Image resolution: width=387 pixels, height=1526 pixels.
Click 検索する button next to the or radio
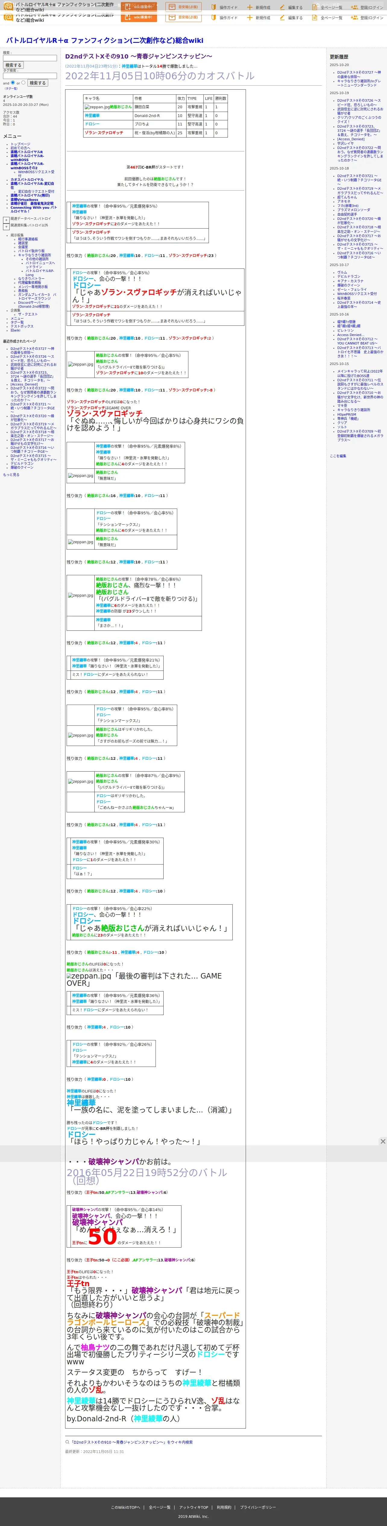pos(37,83)
